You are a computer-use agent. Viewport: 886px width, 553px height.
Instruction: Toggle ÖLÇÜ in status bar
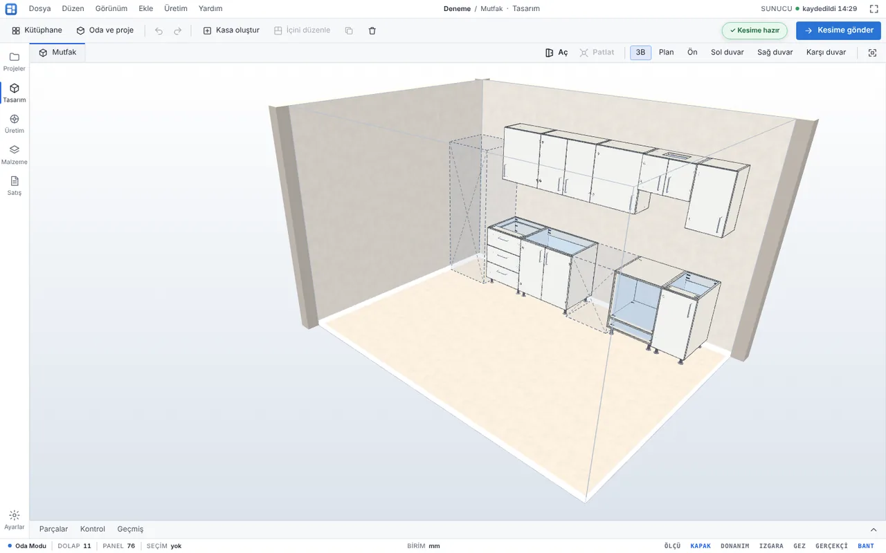tap(672, 546)
